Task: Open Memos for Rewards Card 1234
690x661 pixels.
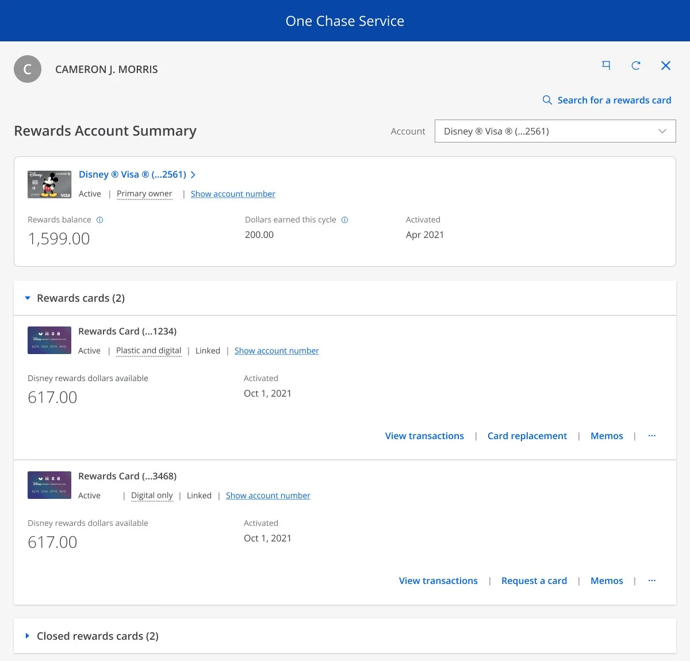Action: pos(607,436)
